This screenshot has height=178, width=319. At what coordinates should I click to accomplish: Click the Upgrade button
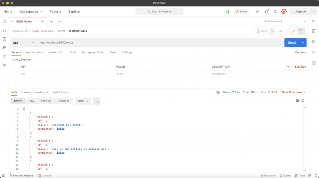click(300, 12)
